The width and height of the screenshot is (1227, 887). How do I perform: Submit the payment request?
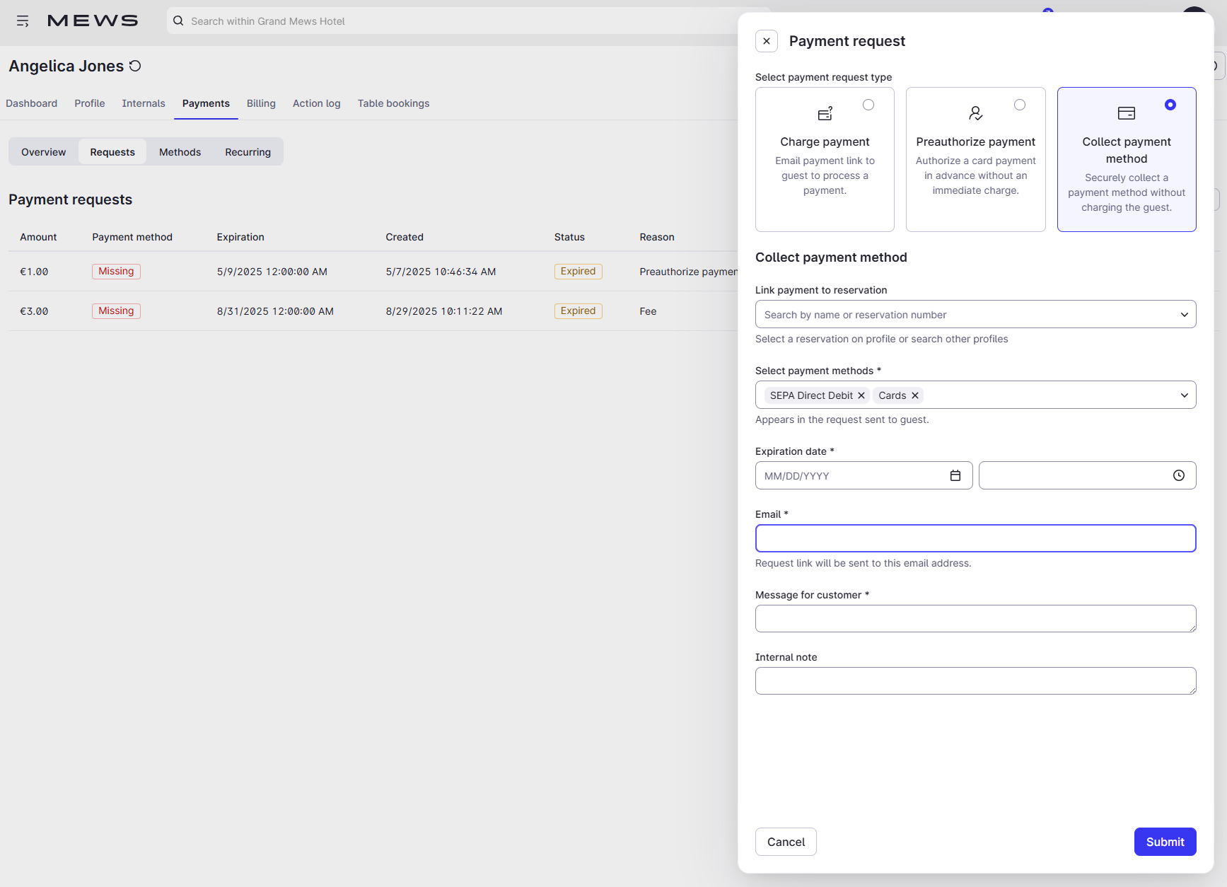tap(1165, 842)
